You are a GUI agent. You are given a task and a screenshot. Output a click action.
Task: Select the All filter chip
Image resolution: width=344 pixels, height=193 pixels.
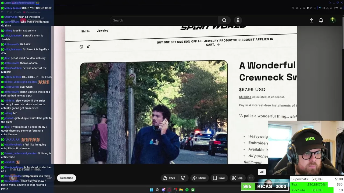[x=262, y=172]
